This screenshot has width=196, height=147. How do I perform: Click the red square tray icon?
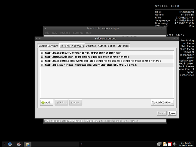(x=170, y=144)
